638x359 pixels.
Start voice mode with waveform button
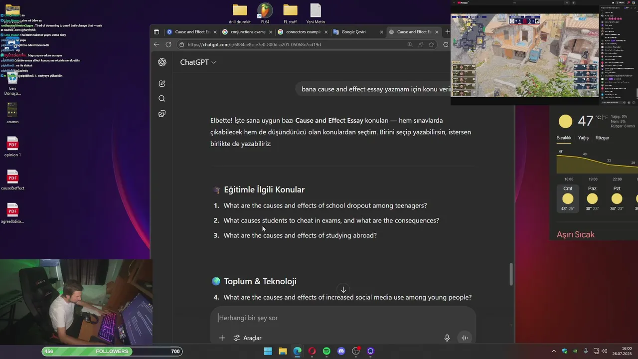[x=465, y=338]
